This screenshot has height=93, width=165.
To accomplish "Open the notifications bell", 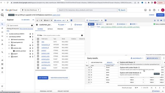I will click(x=150, y=10).
